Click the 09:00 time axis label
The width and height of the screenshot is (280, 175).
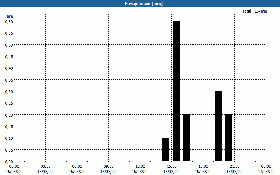(108, 167)
